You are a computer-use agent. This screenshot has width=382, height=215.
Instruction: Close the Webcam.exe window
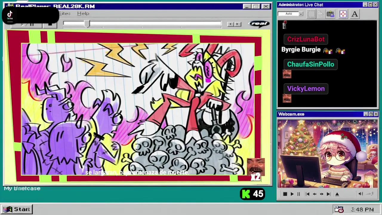376,114
